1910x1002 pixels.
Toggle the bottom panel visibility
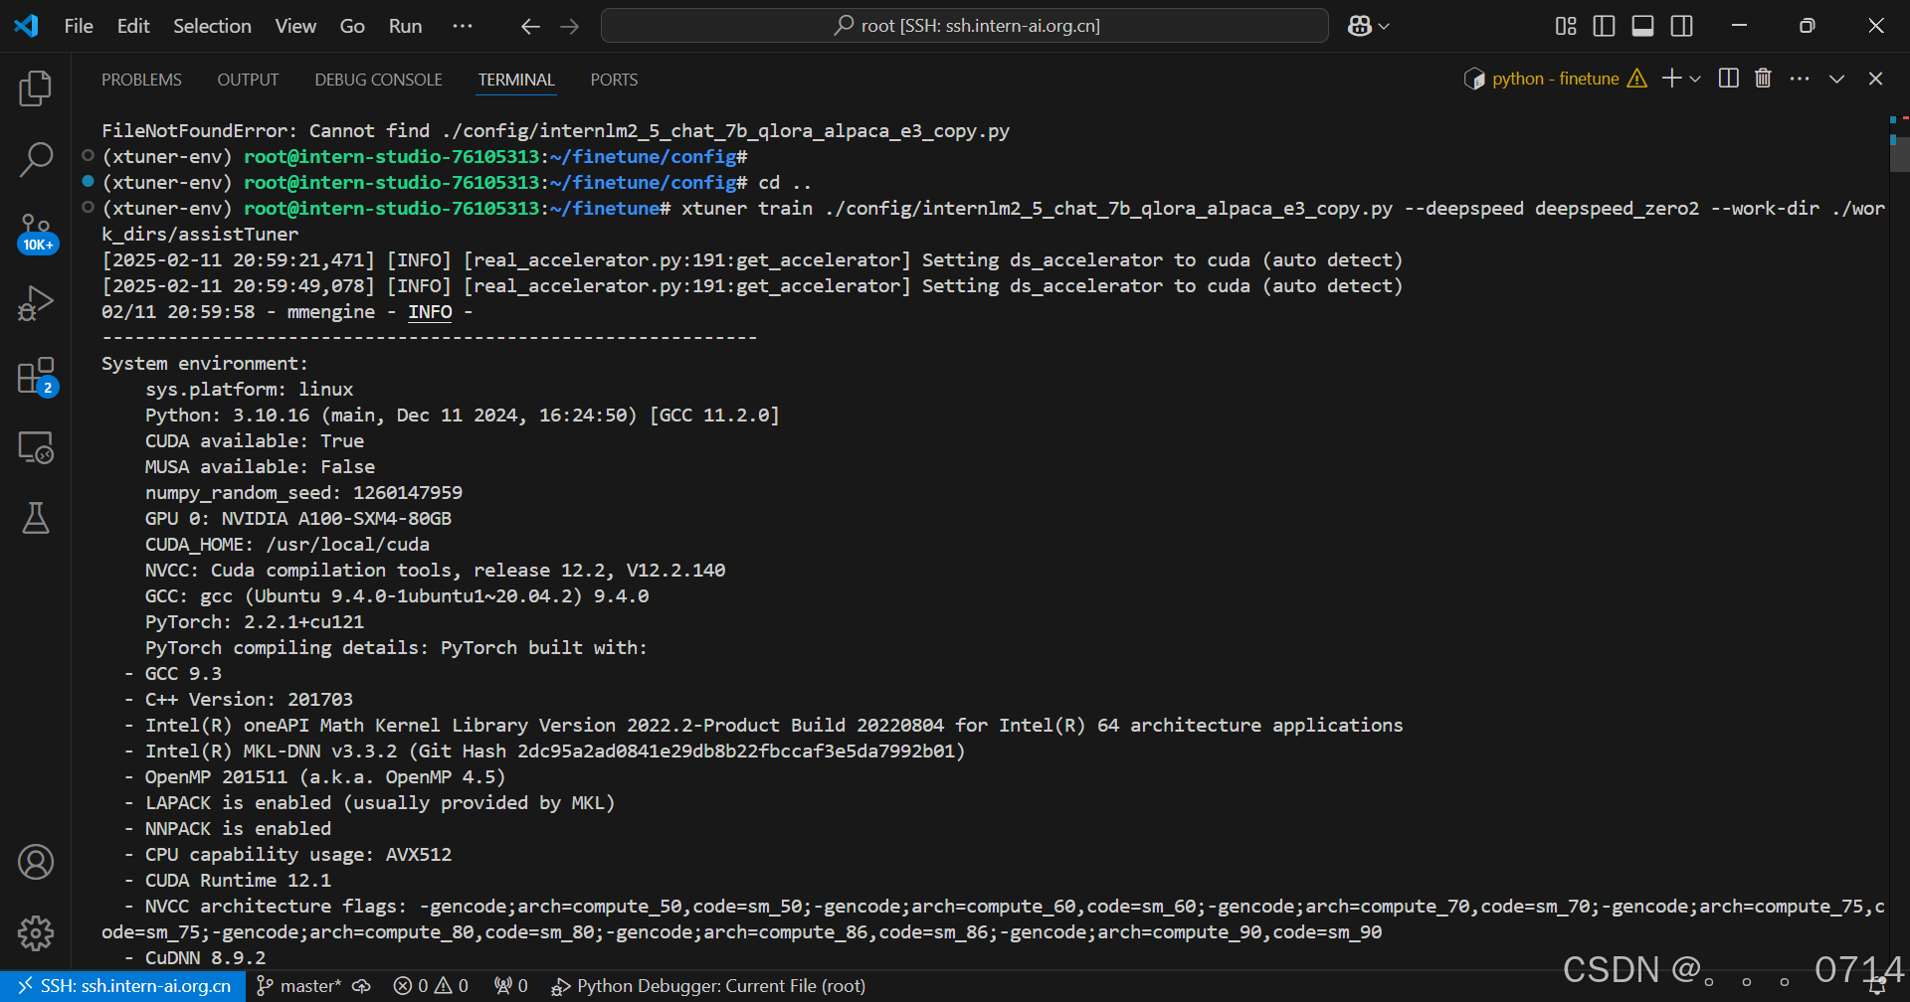(x=1643, y=26)
